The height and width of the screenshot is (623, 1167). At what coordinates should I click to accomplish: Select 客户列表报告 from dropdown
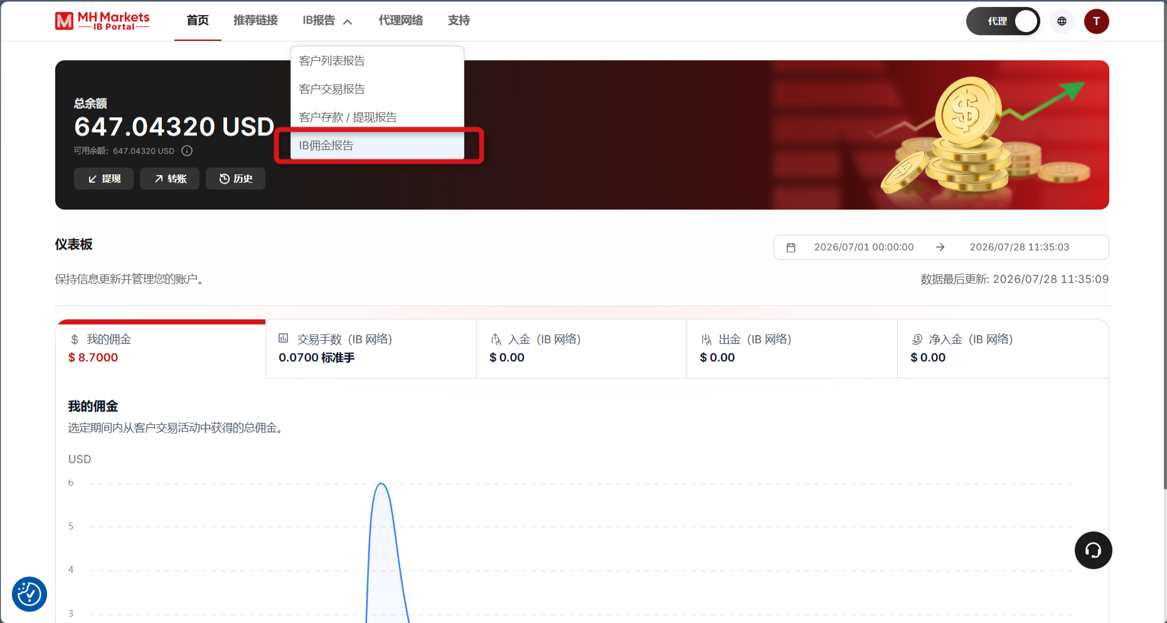[377, 61]
